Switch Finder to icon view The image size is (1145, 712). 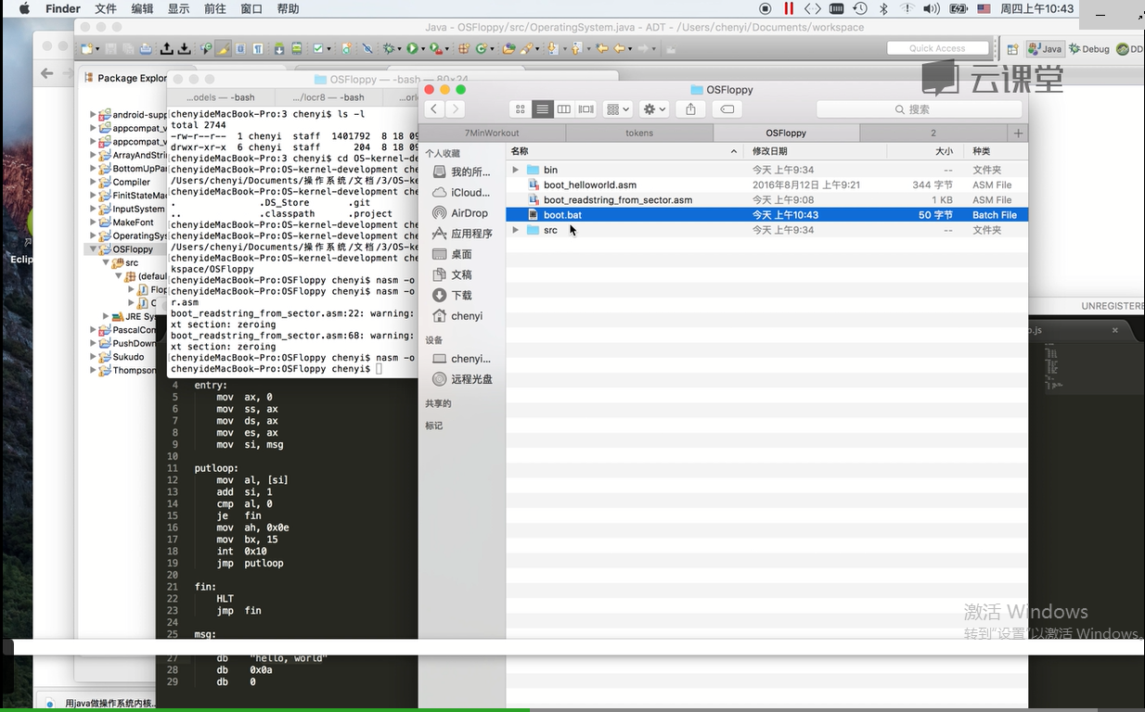click(x=521, y=109)
